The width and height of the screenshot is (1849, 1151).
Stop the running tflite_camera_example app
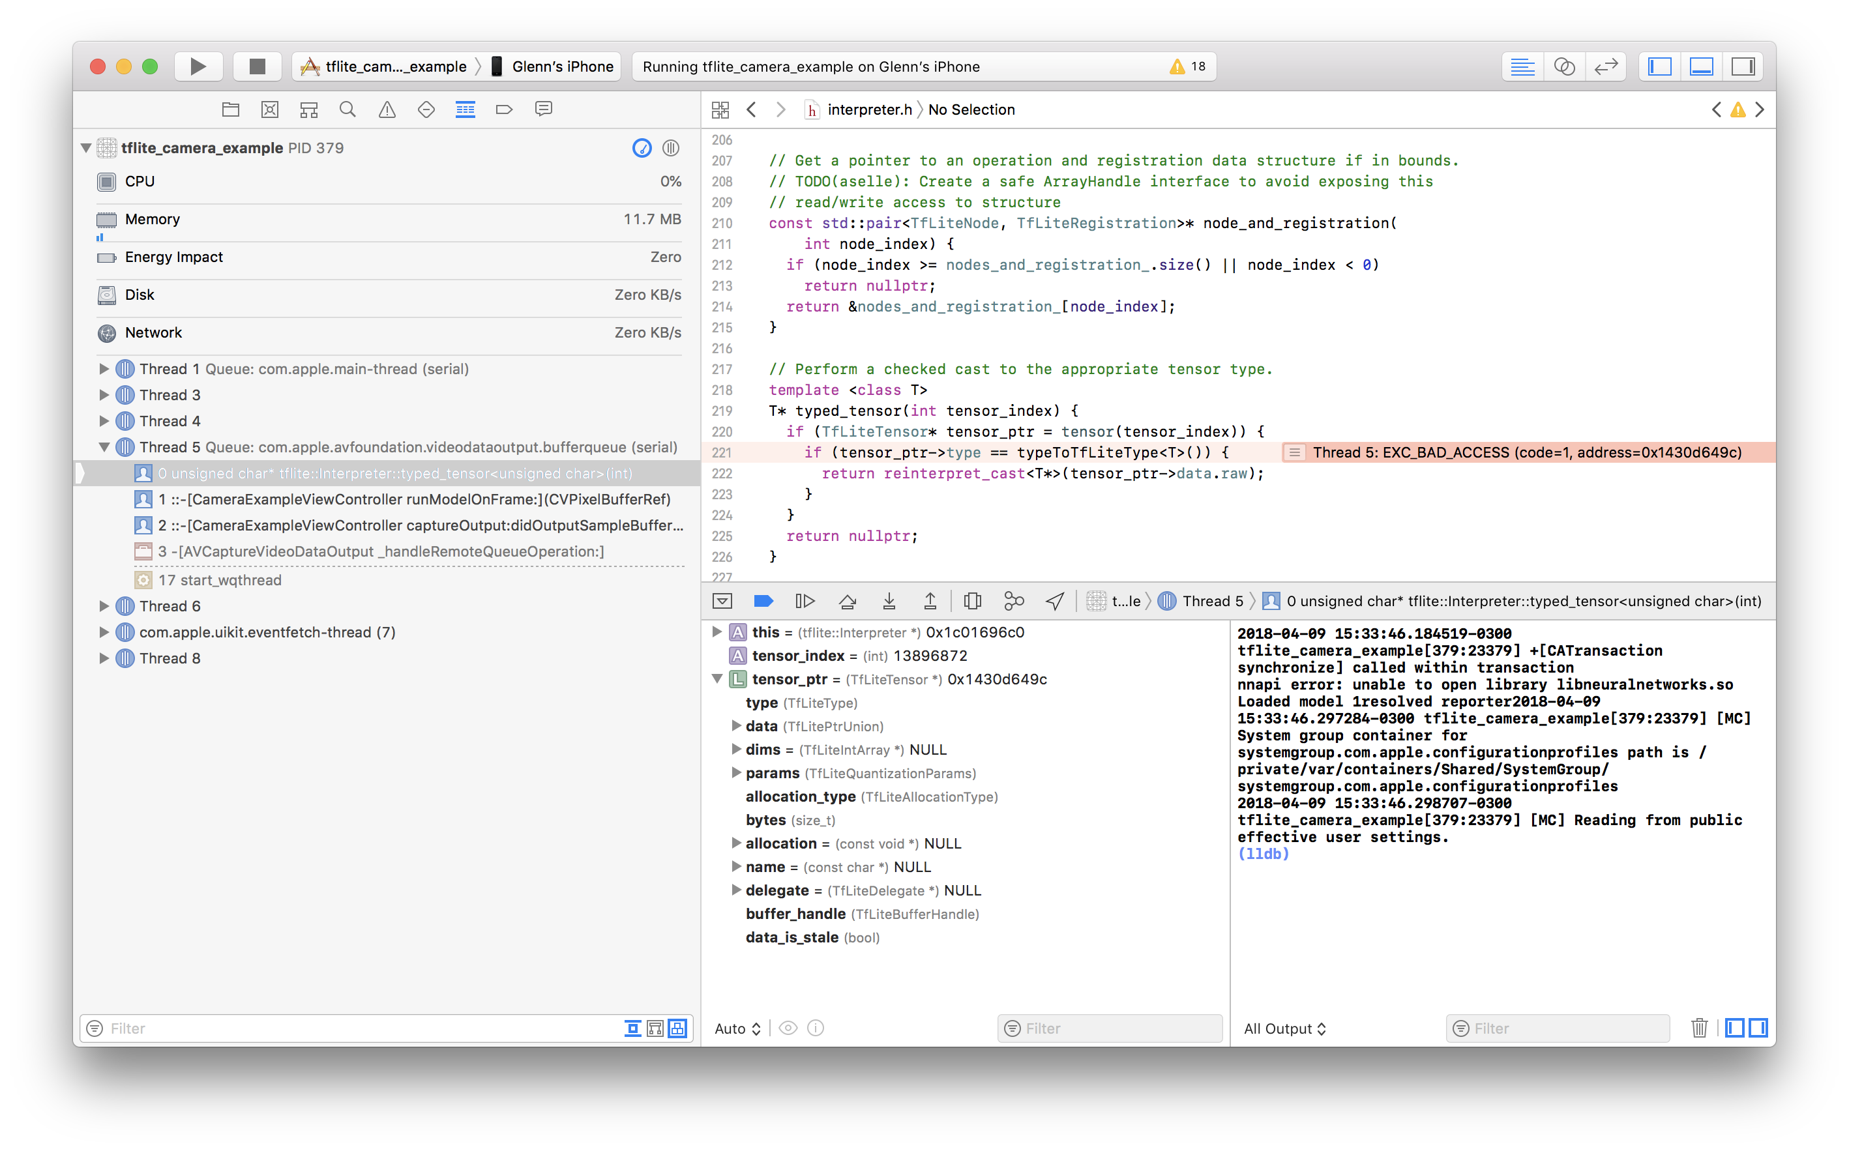(x=257, y=66)
